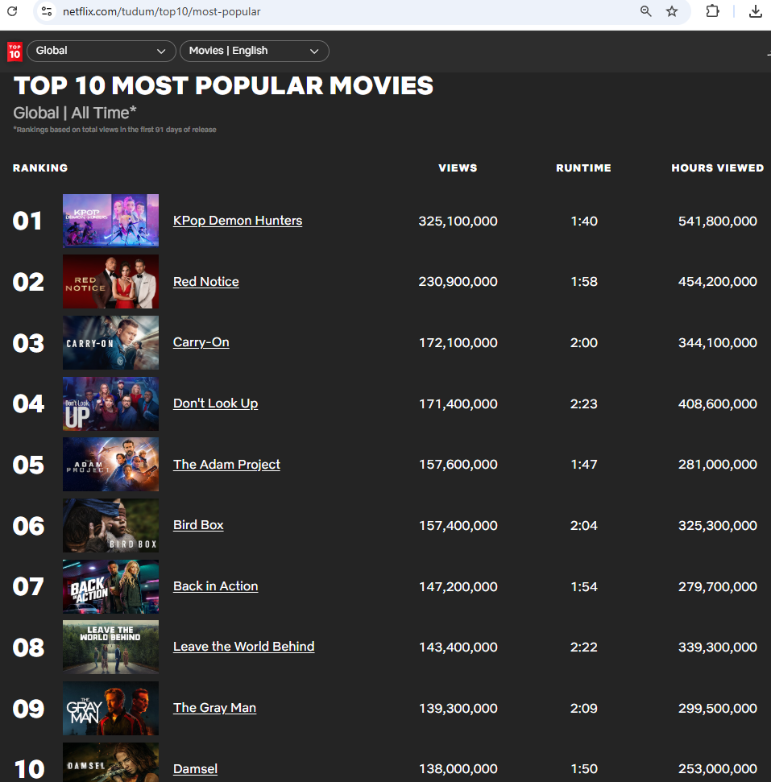Open the Damsel link

195,768
